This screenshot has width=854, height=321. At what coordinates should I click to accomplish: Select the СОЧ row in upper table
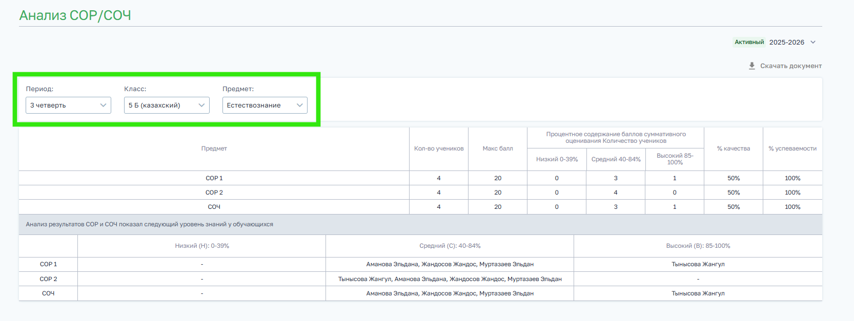point(420,207)
